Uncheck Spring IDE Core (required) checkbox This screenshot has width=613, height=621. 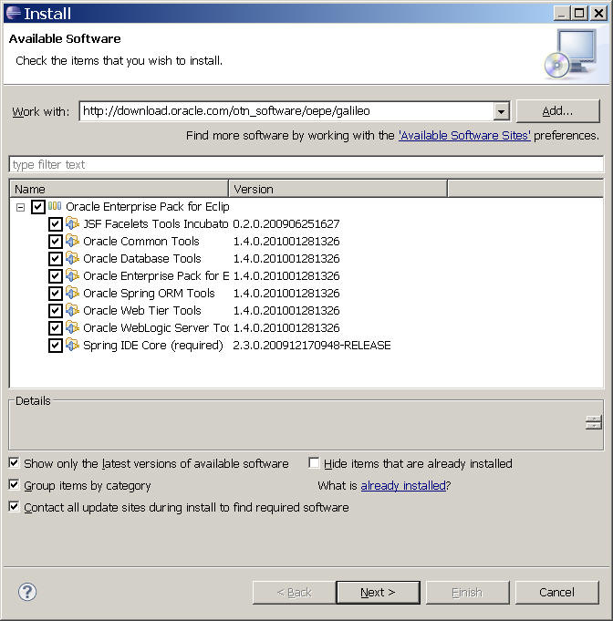[56, 346]
